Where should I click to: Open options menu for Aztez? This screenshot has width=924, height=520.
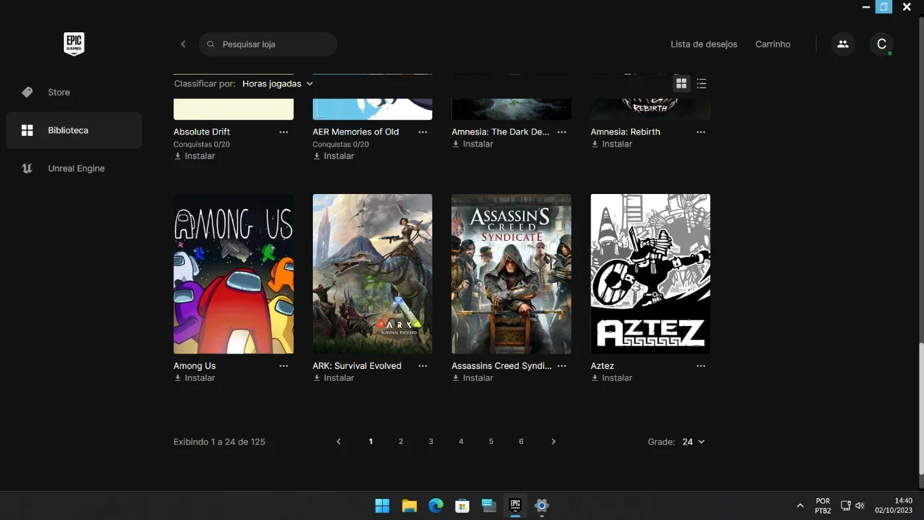701,366
